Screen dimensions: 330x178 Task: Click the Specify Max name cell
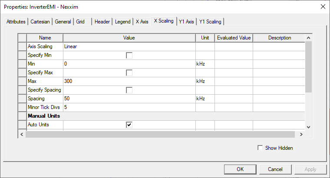click(x=45, y=73)
